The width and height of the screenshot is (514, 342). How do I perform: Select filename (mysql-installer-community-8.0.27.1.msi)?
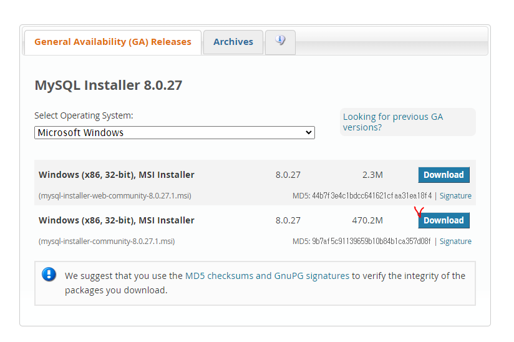[107, 242]
